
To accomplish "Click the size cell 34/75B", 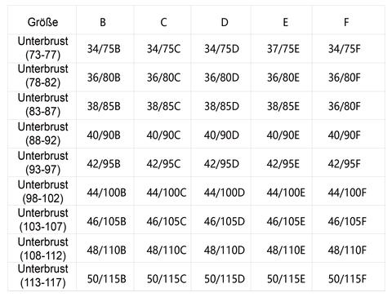I will [x=104, y=49].
